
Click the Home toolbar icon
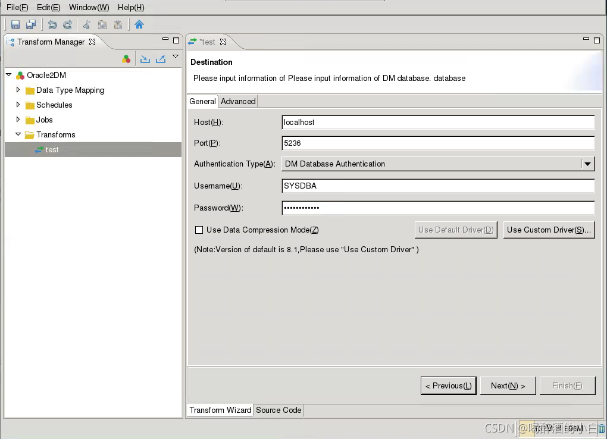139,25
